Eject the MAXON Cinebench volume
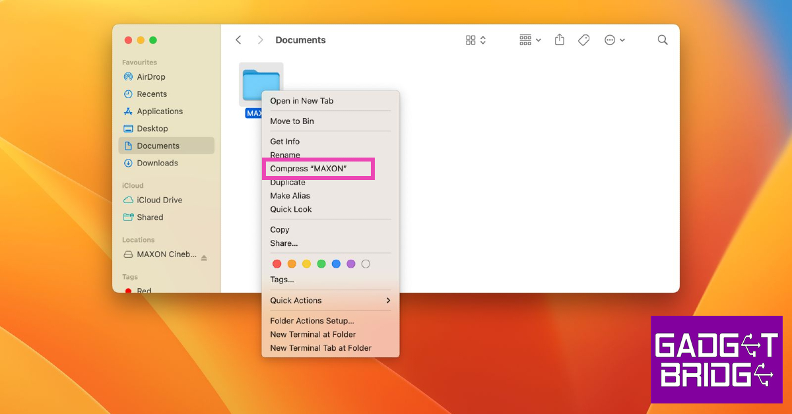 click(204, 257)
